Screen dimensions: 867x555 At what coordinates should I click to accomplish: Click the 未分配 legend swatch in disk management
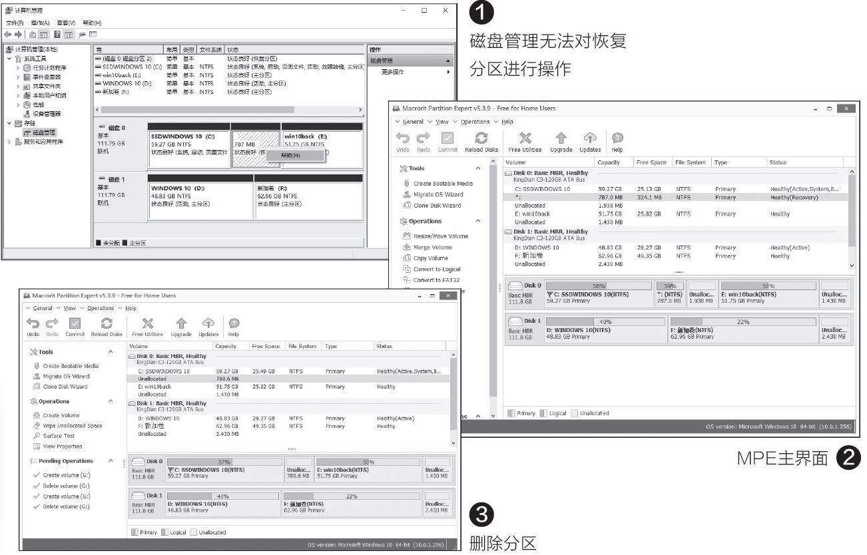pos(99,243)
